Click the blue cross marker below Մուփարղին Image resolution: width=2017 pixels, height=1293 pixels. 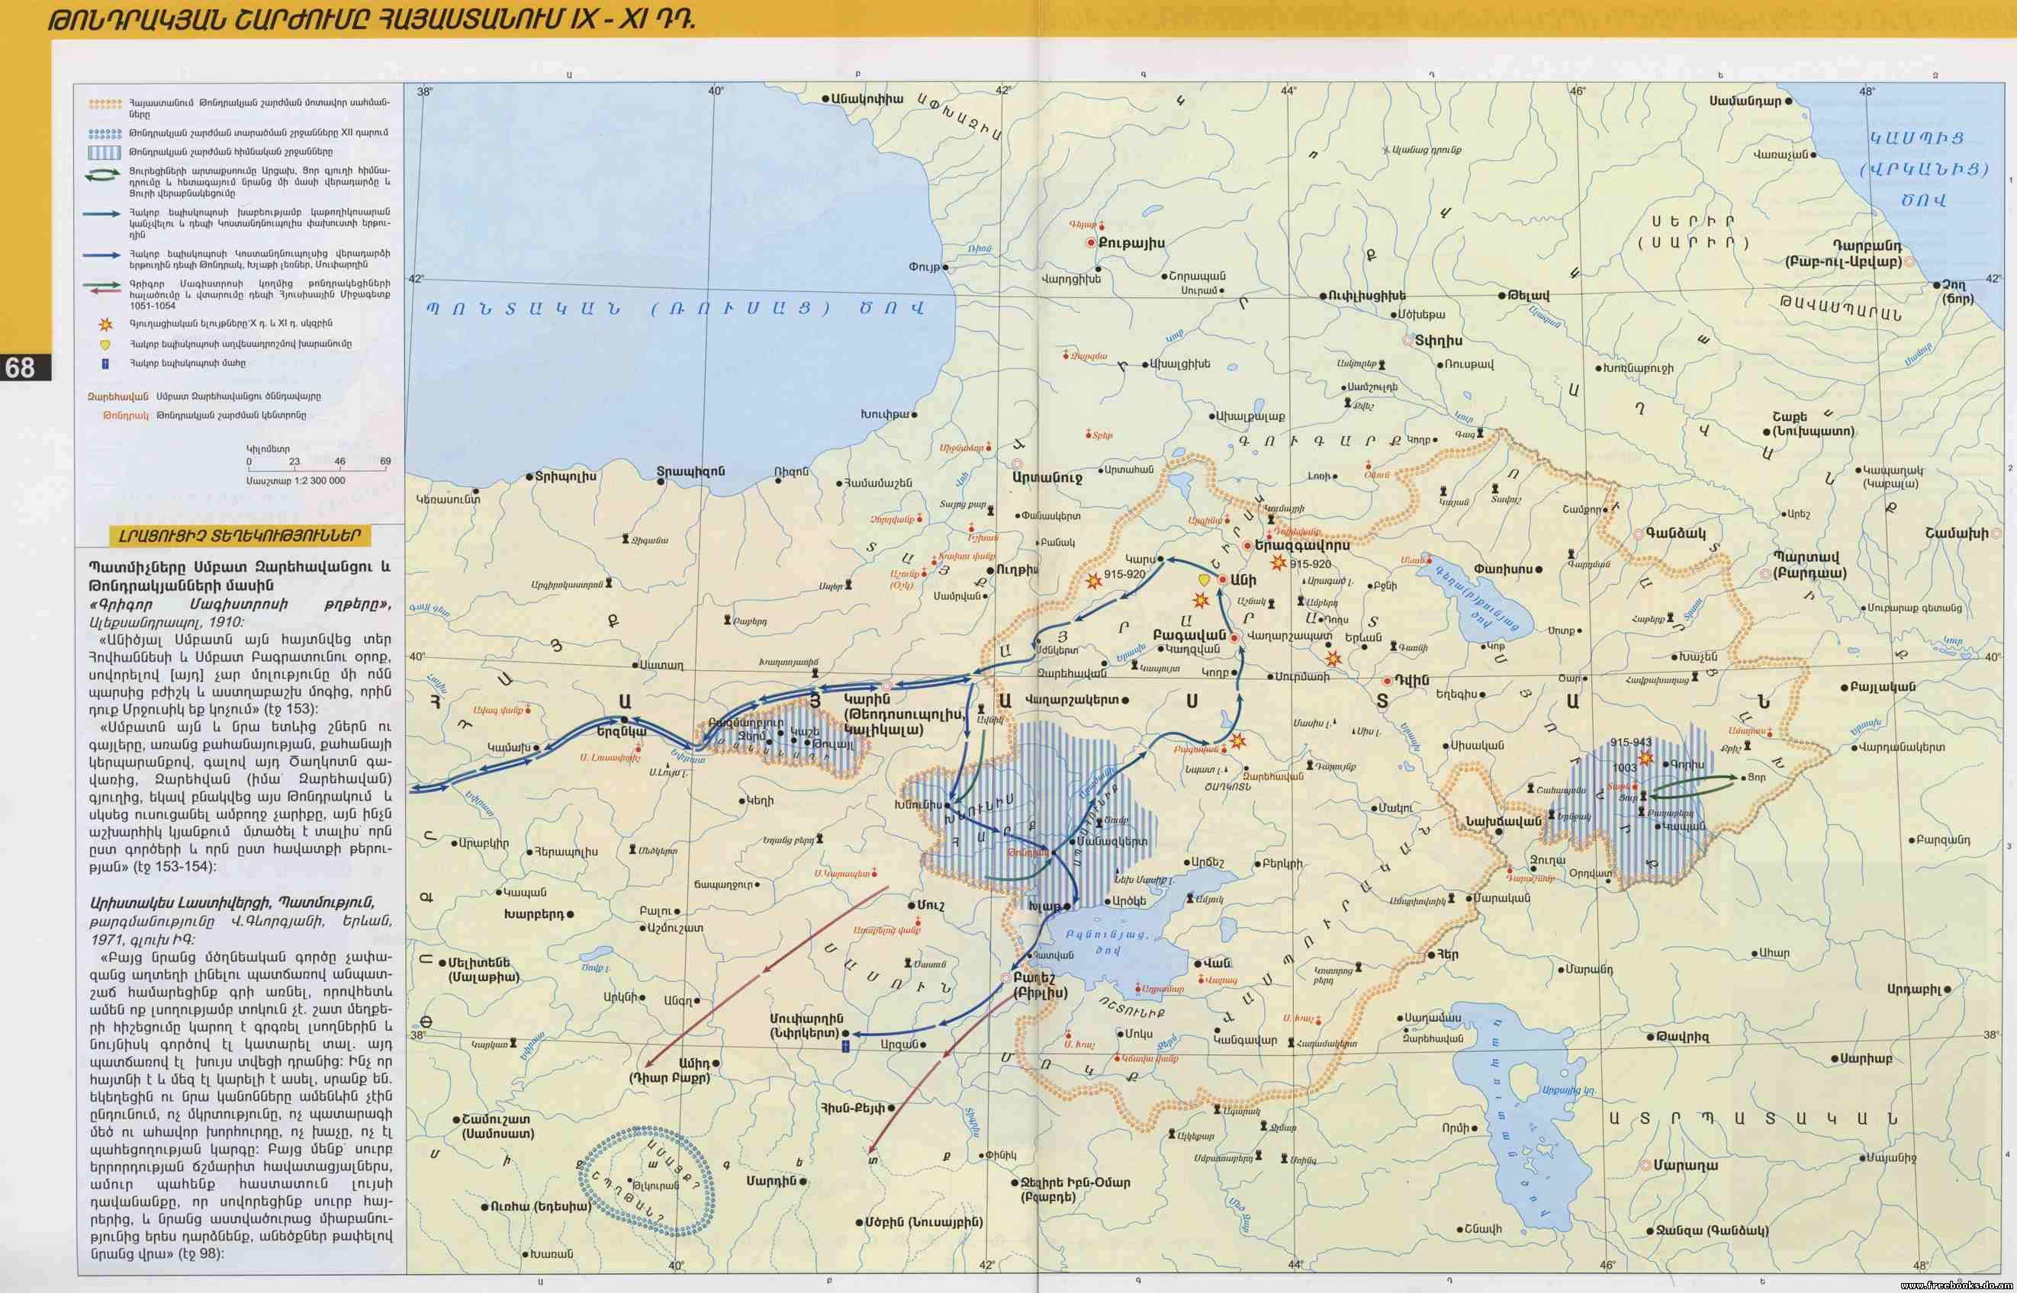pos(845,1046)
